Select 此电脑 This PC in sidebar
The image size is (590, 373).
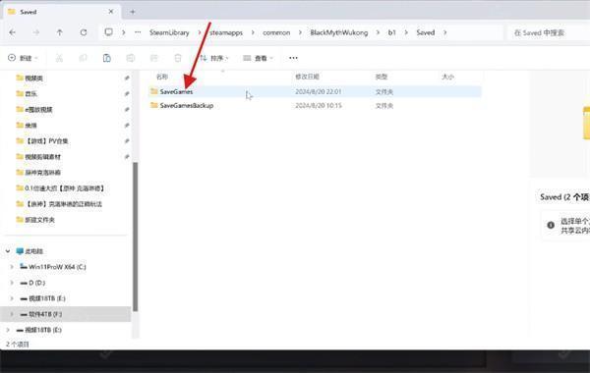tap(29, 251)
